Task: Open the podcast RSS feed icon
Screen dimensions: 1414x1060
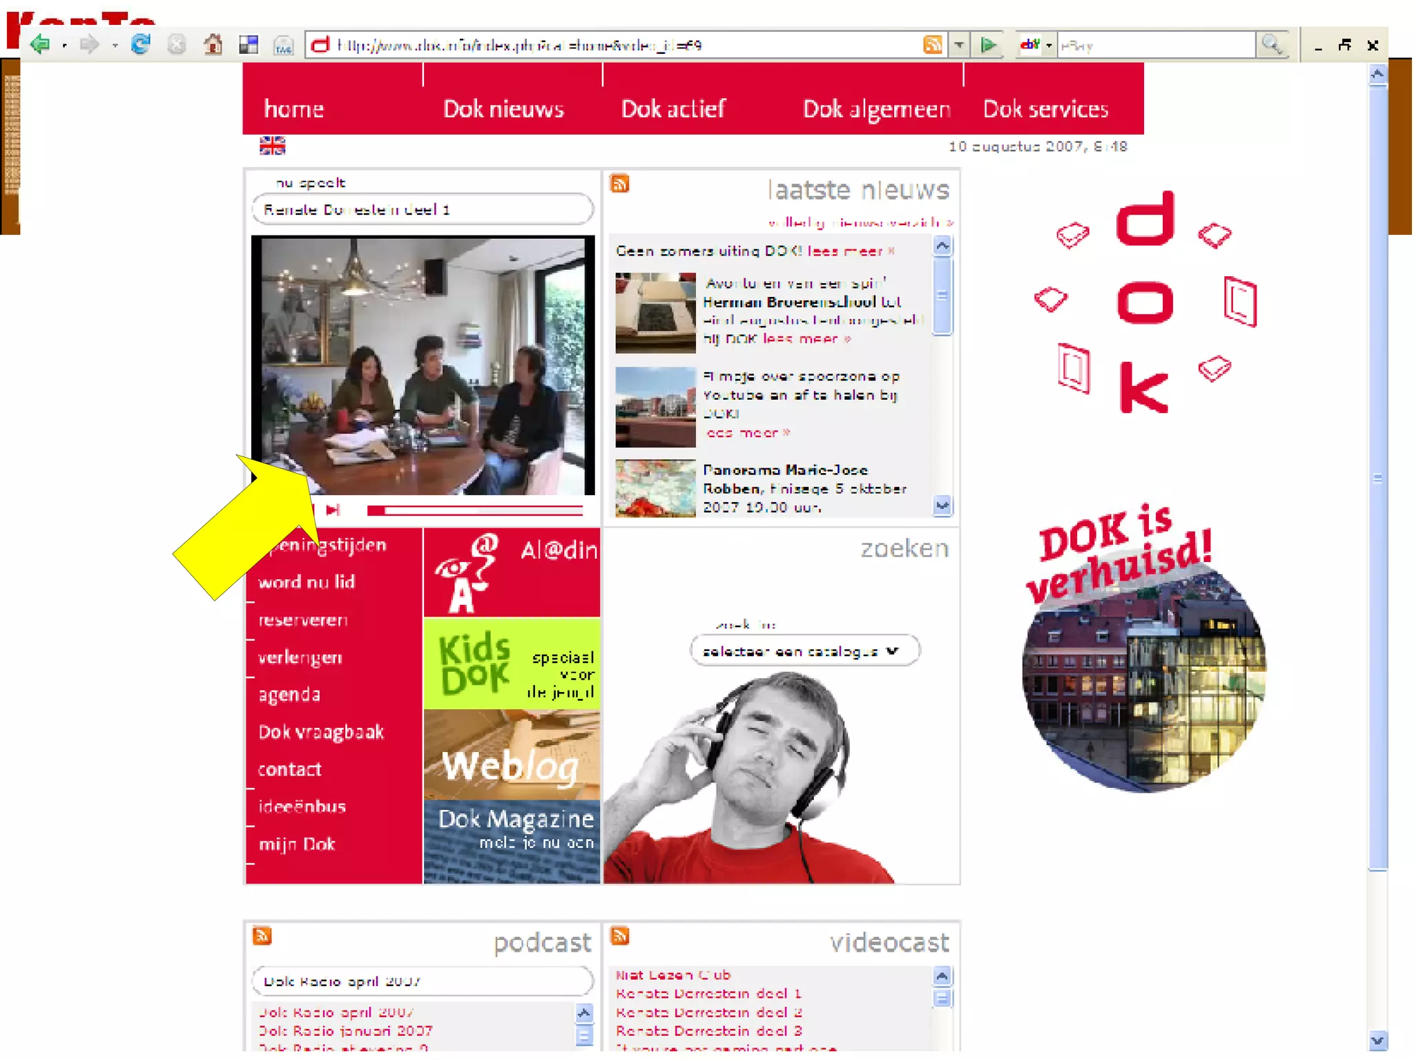Action: click(262, 936)
